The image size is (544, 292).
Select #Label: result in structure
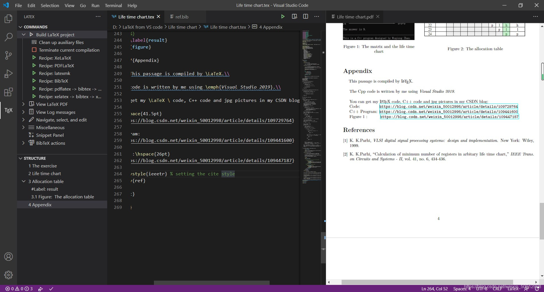pos(45,189)
